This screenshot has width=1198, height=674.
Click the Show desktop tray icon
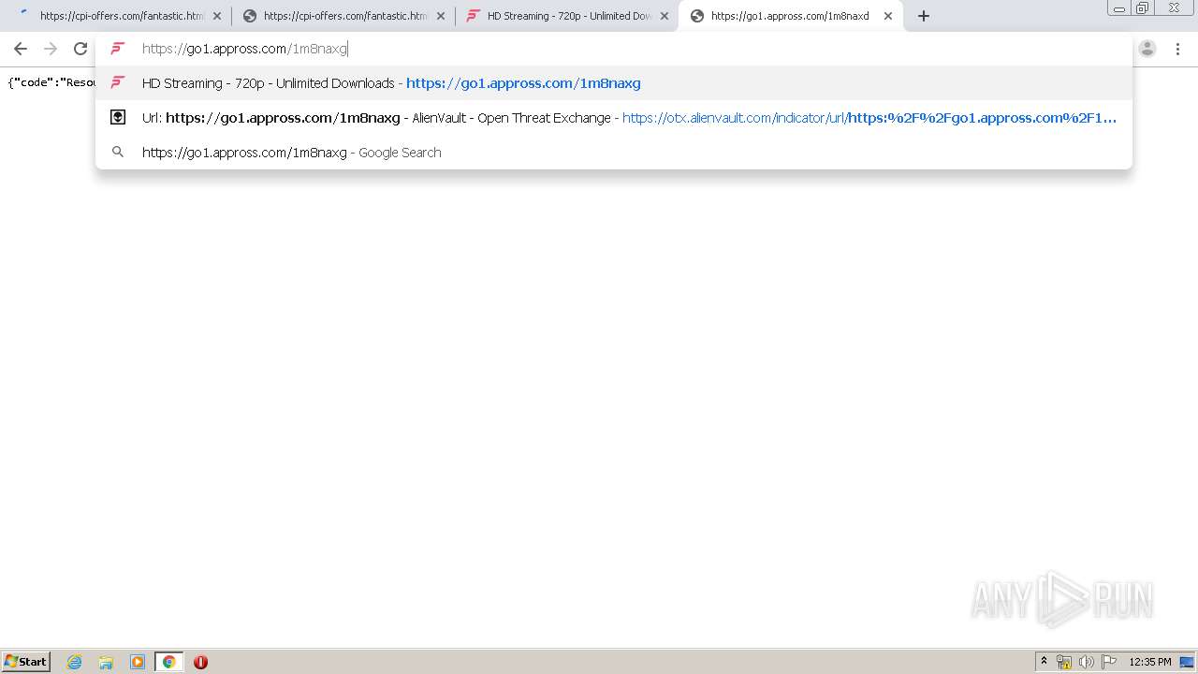click(1188, 662)
